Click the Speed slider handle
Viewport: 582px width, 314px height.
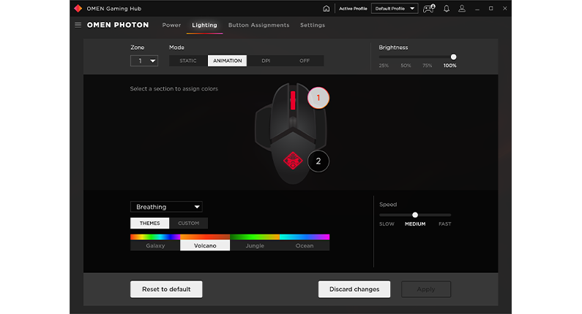pyautogui.click(x=415, y=215)
